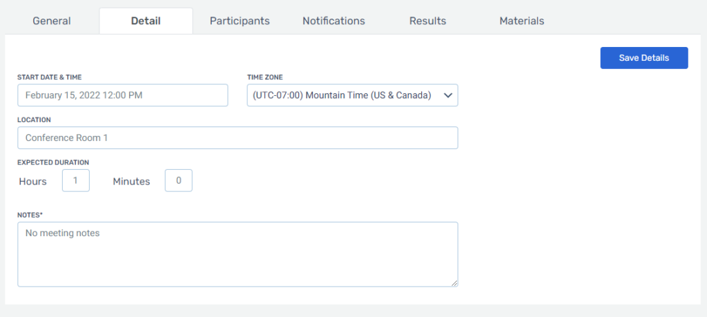This screenshot has width=707, height=317.
Task: Go to the Notifications tab
Action: click(x=333, y=21)
